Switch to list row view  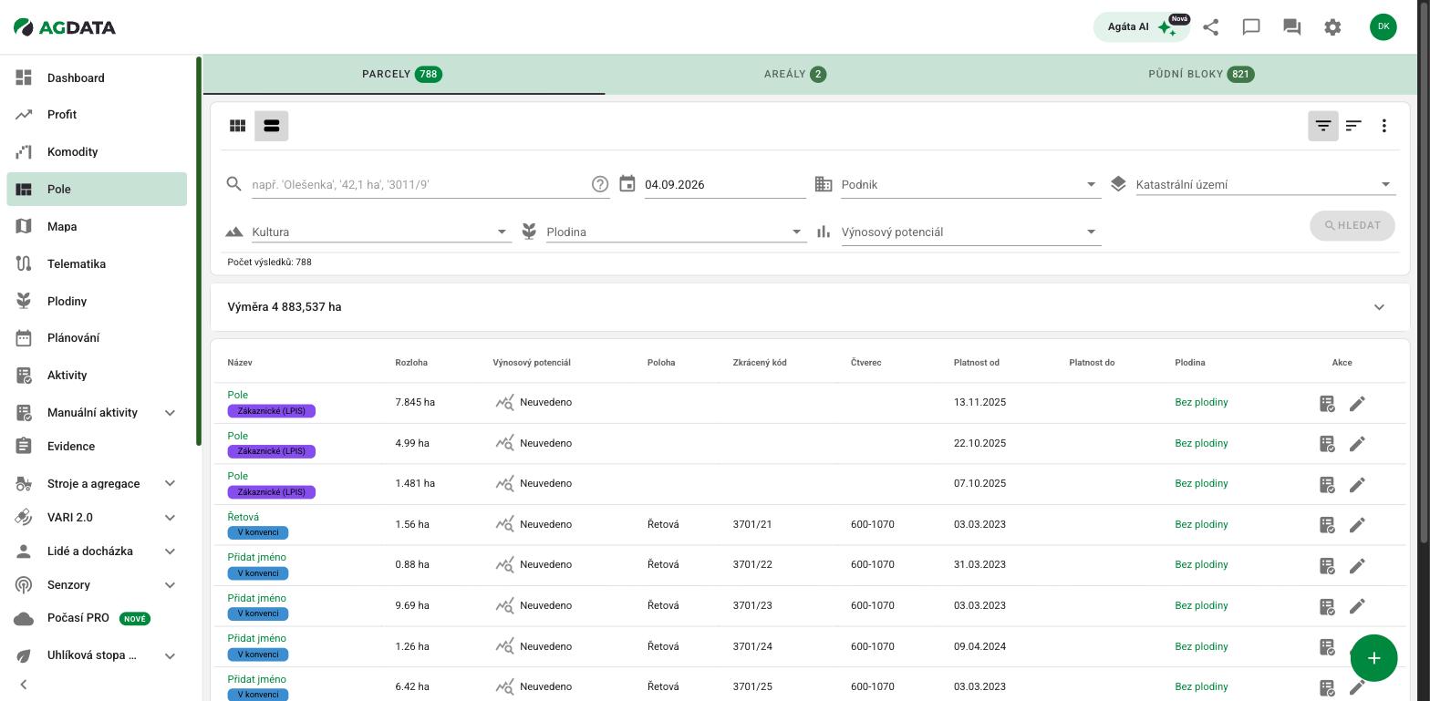272,126
